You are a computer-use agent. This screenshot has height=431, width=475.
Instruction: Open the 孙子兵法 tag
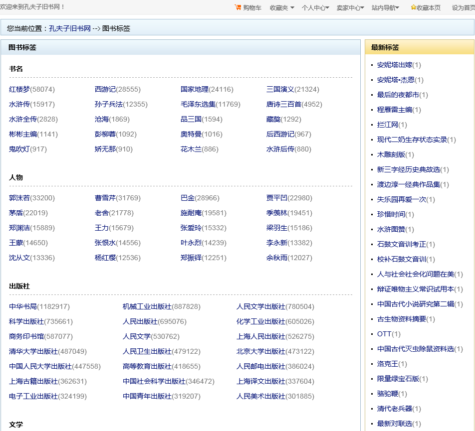click(x=109, y=104)
